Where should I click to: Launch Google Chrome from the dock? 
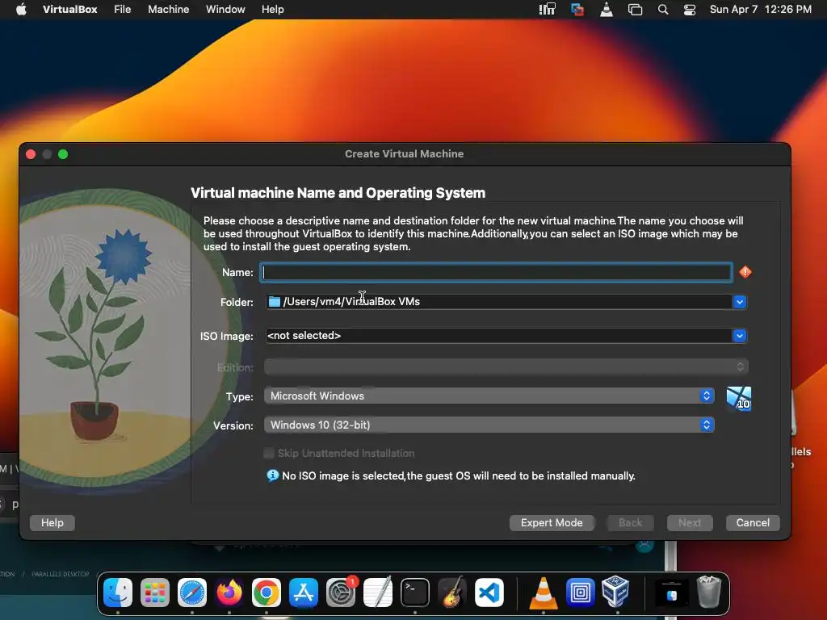[267, 593]
